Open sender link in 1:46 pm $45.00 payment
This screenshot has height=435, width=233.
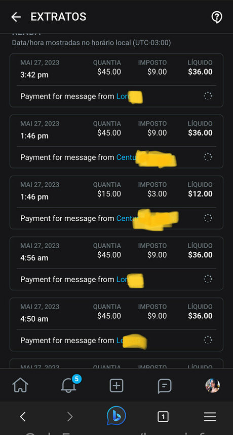(146, 158)
